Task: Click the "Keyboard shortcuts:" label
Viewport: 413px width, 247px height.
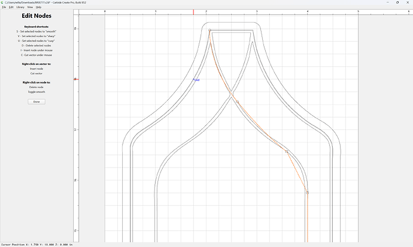Action: pos(37,27)
